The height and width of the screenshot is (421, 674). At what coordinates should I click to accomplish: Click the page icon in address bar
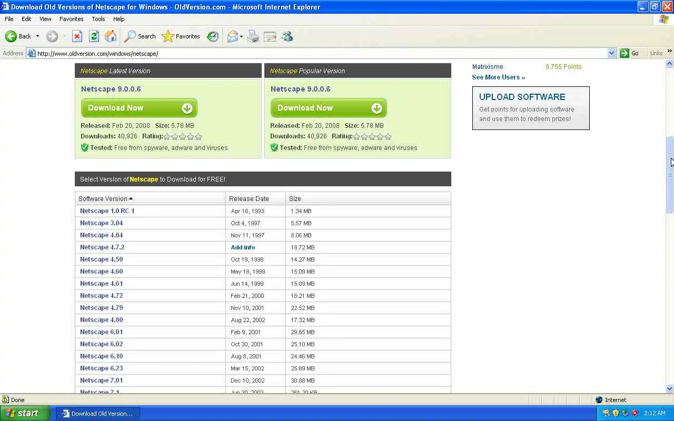pos(32,53)
